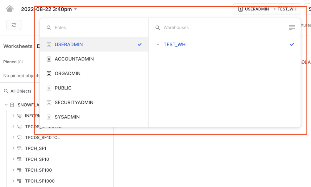The width and height of the screenshot is (311, 187).
Task: Go to the home page icon
Action: tap(10, 9)
